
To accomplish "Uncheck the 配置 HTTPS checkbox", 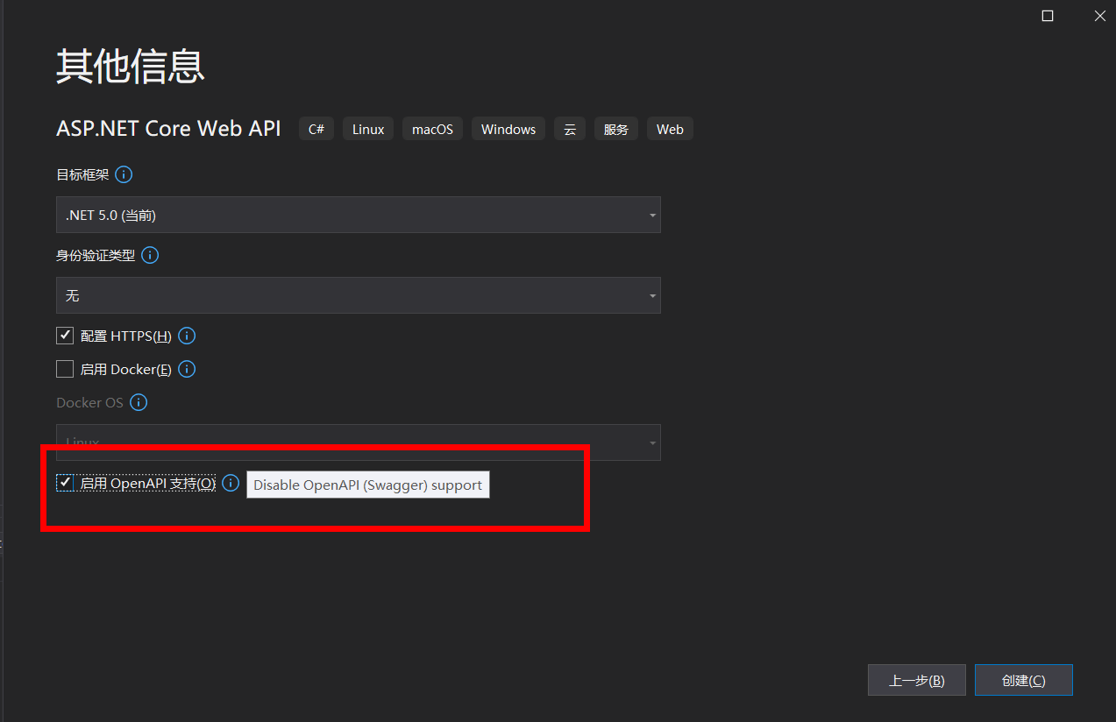I will pos(64,335).
